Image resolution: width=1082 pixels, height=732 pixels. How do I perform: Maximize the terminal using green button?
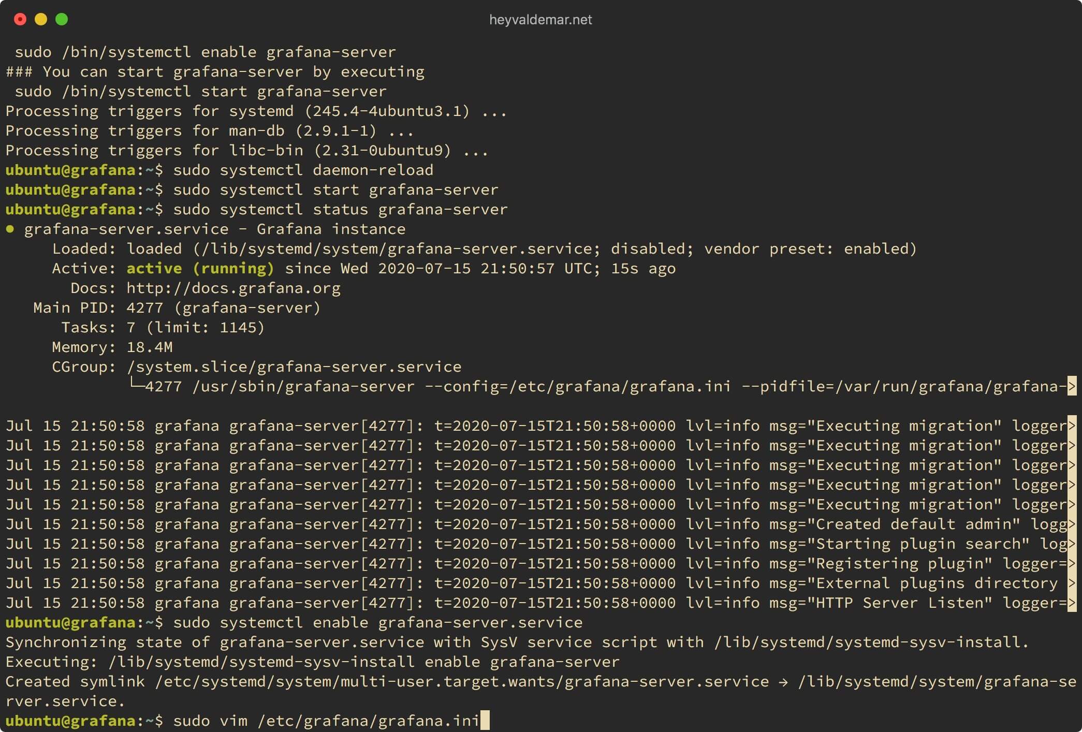click(x=62, y=19)
